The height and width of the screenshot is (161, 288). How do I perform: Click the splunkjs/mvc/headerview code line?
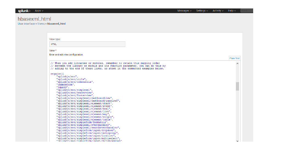(75, 93)
